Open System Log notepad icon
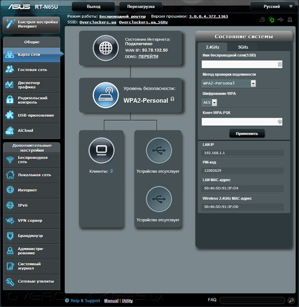299x307 pixels. click(x=10, y=266)
